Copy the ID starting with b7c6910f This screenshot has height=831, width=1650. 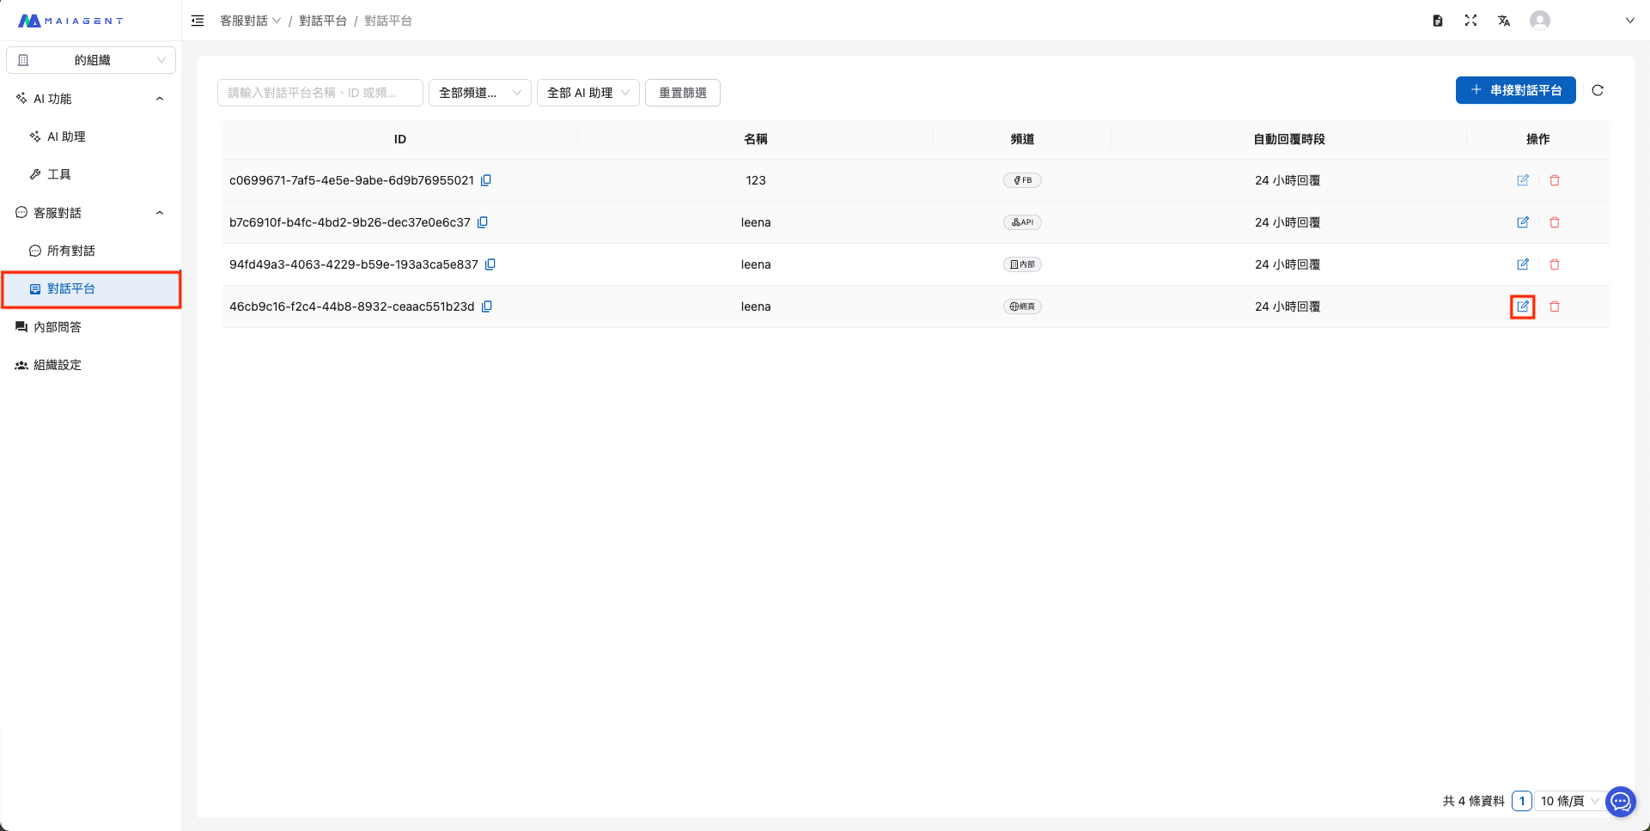pyautogui.click(x=483, y=222)
